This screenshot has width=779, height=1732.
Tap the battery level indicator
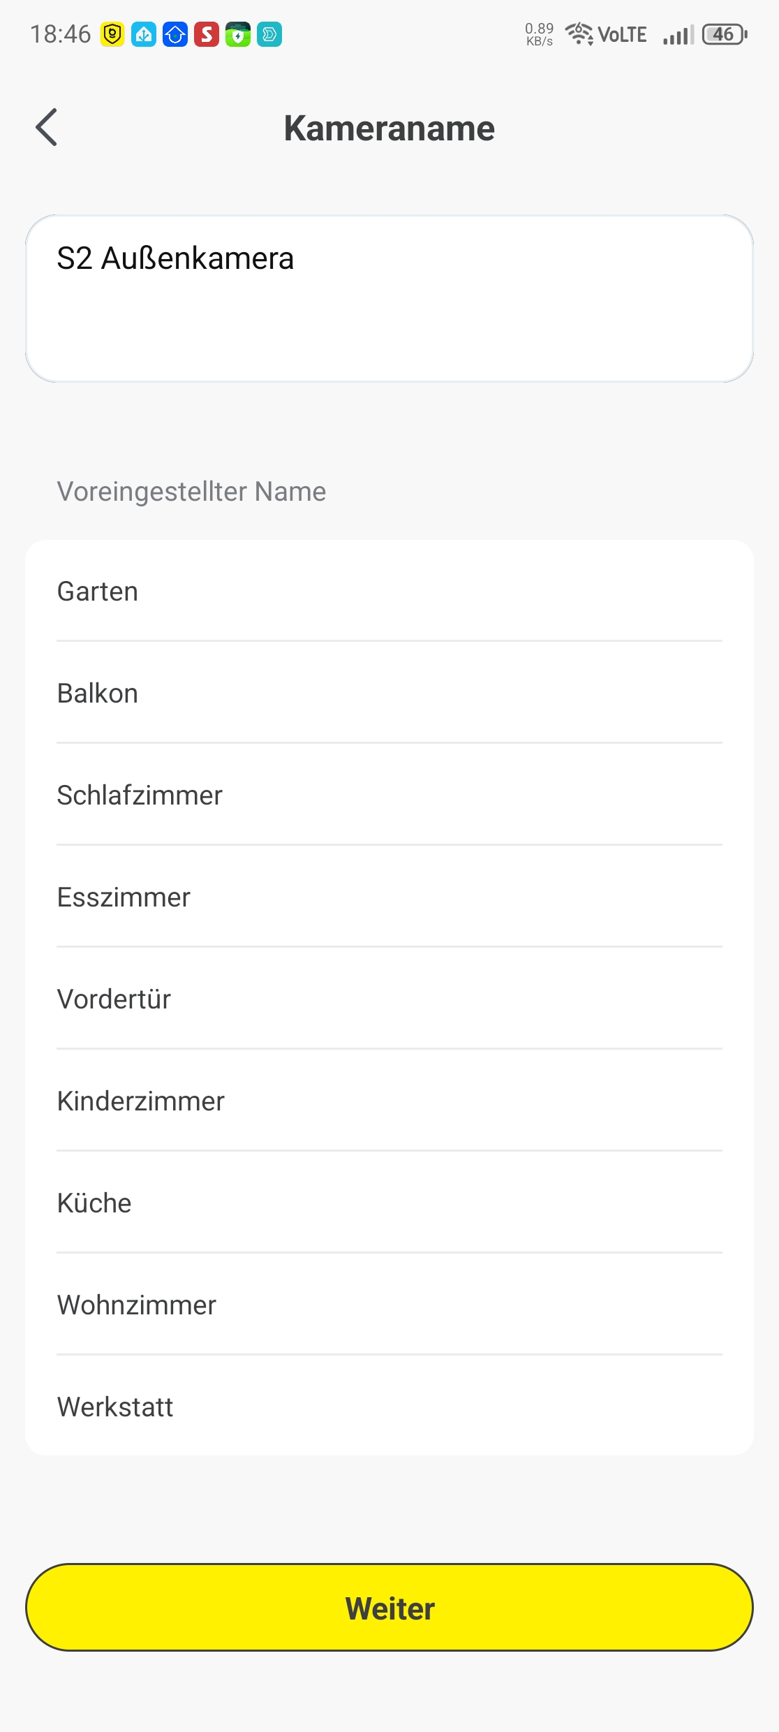coord(725,34)
